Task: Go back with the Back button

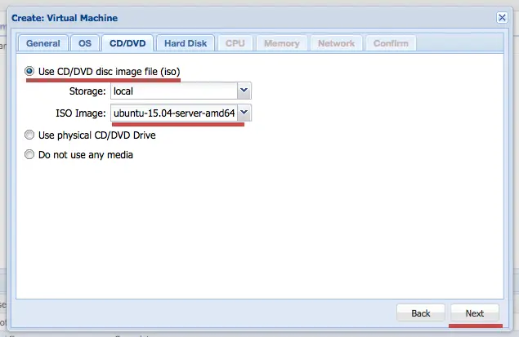Action: pyautogui.click(x=421, y=313)
